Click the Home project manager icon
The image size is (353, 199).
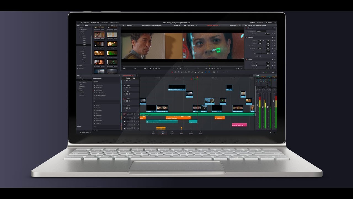(271, 133)
